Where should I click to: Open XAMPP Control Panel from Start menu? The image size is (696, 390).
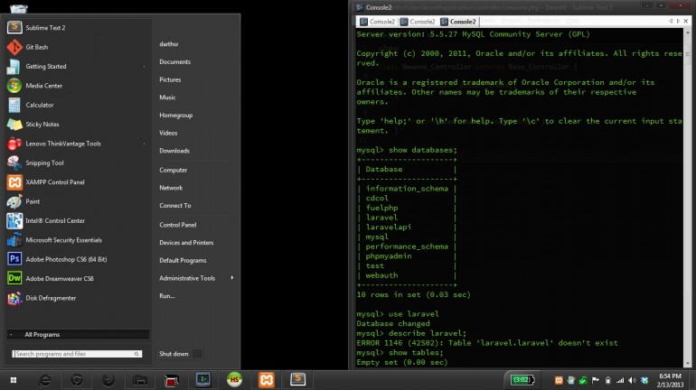pyautogui.click(x=78, y=182)
